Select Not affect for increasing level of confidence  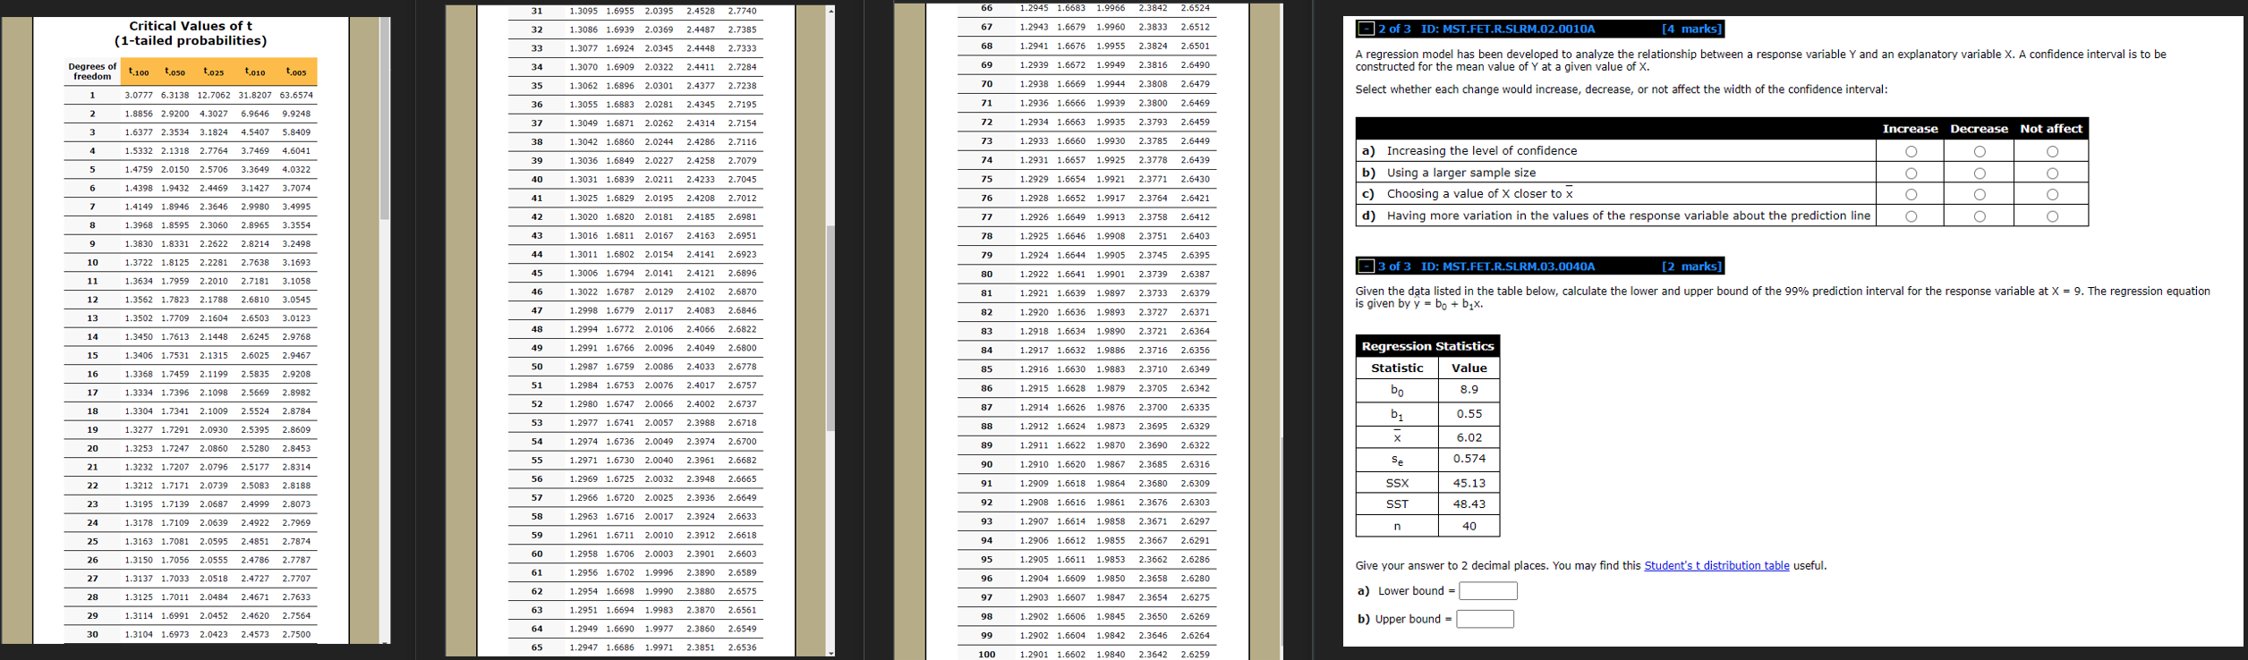tap(2052, 152)
